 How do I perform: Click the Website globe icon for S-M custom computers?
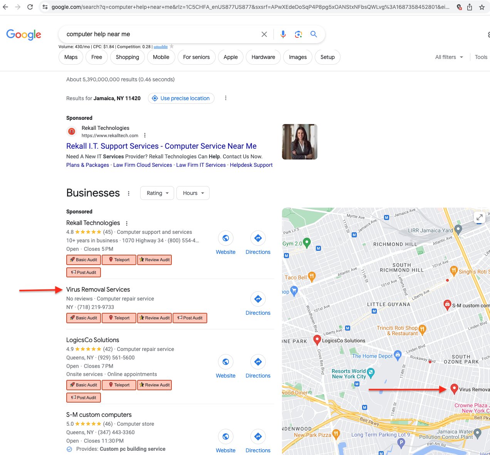(x=226, y=437)
